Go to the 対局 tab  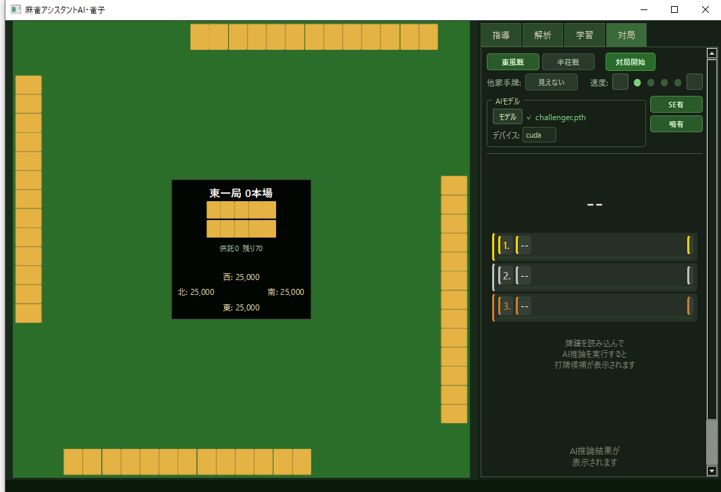point(626,35)
